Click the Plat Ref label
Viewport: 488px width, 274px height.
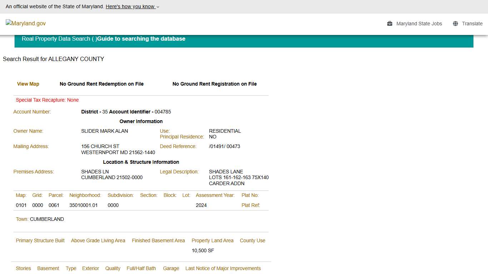pyautogui.click(x=250, y=205)
